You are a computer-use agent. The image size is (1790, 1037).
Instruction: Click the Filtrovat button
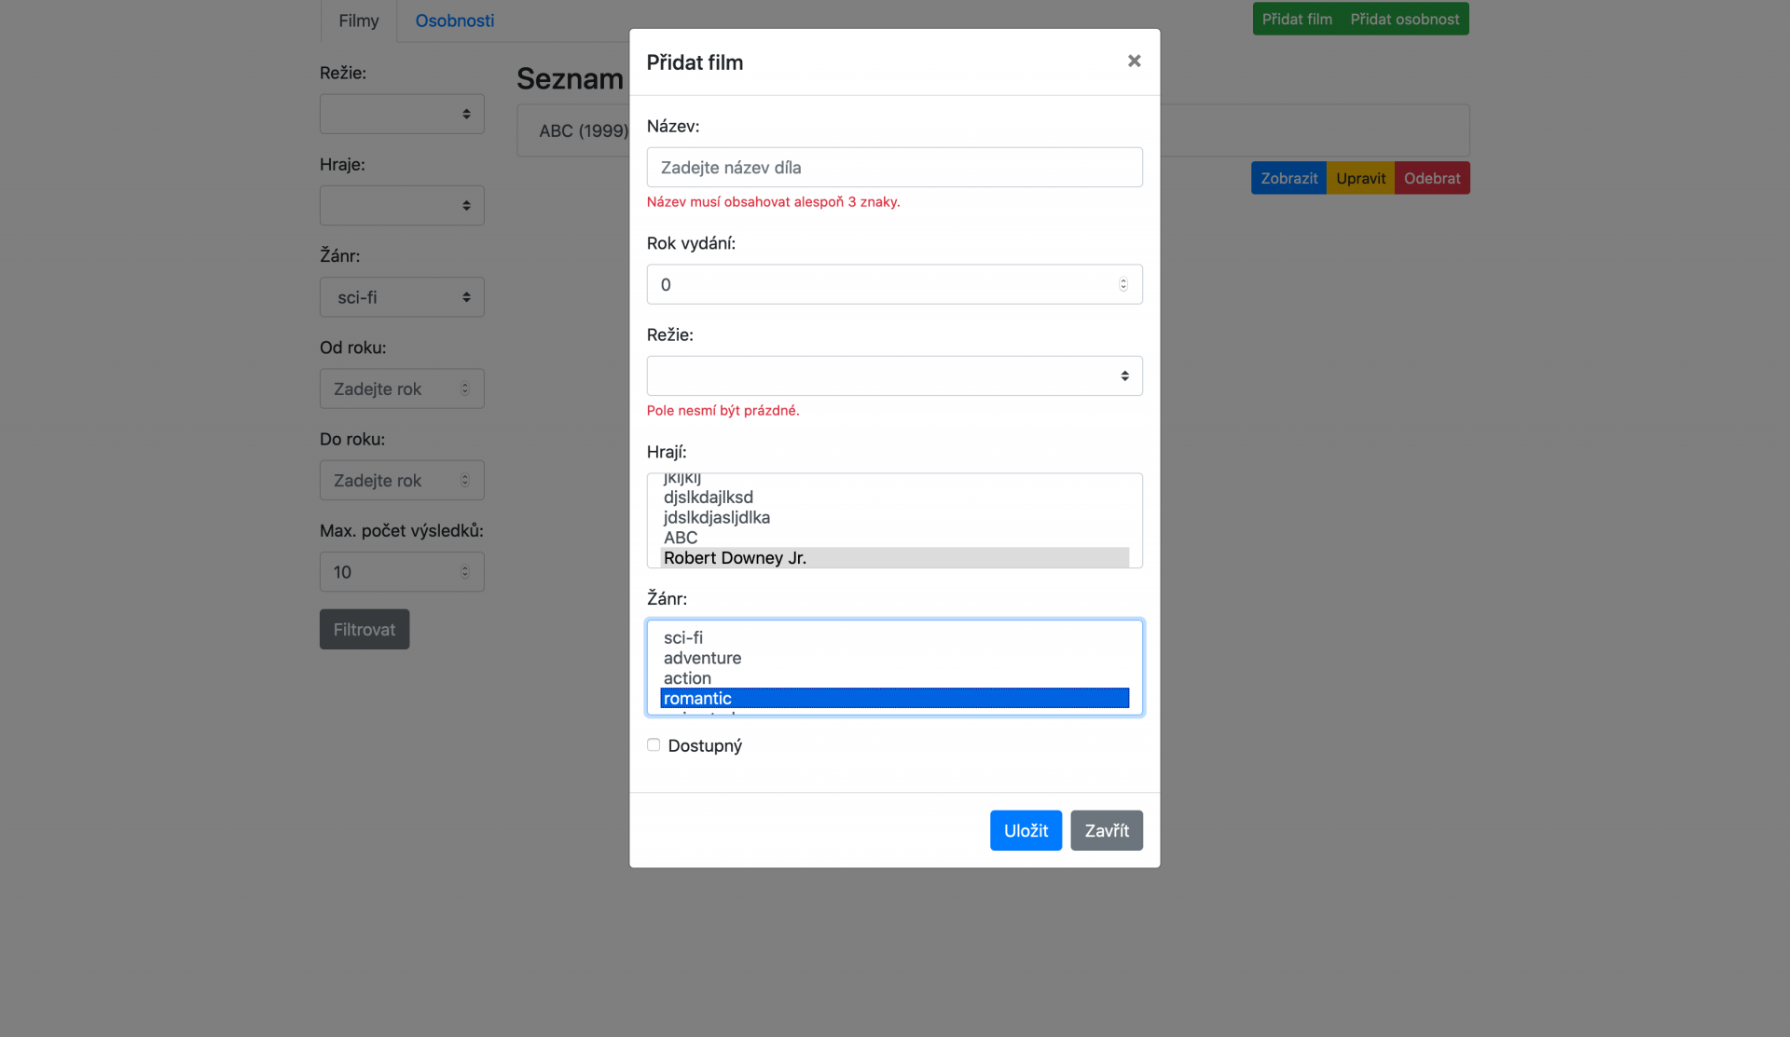(364, 630)
